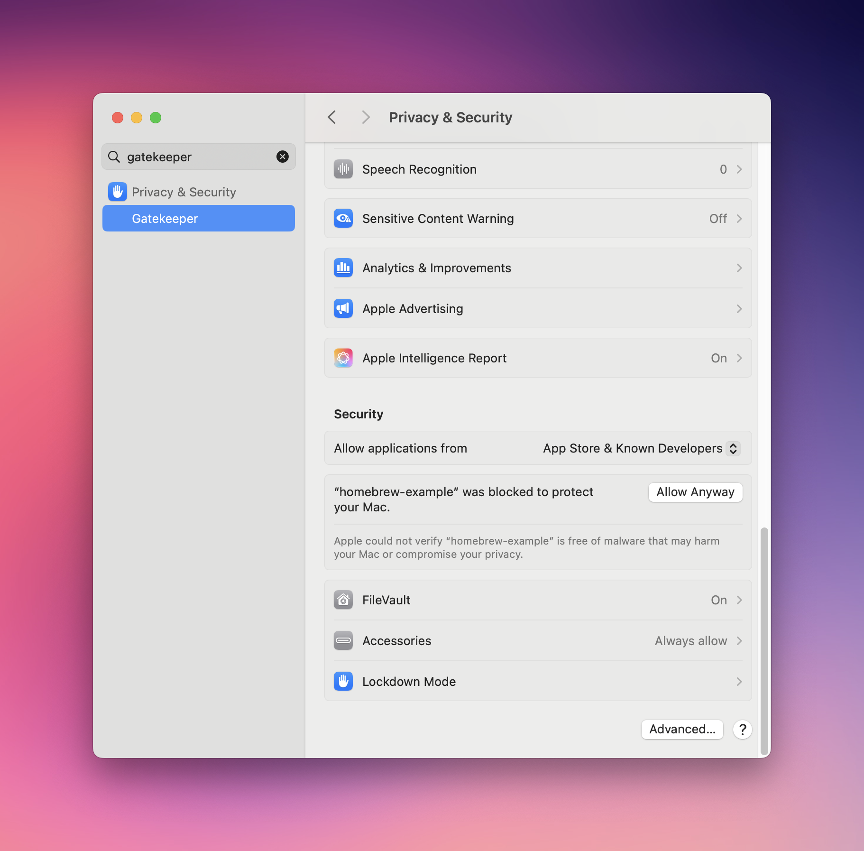Click the Analytics & Improvements chart icon

(x=343, y=268)
